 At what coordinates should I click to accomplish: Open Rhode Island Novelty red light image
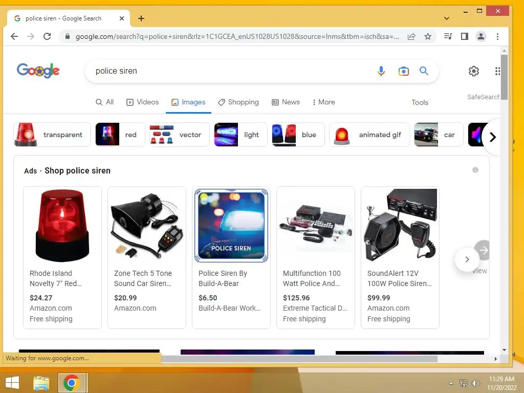pyautogui.click(x=62, y=226)
